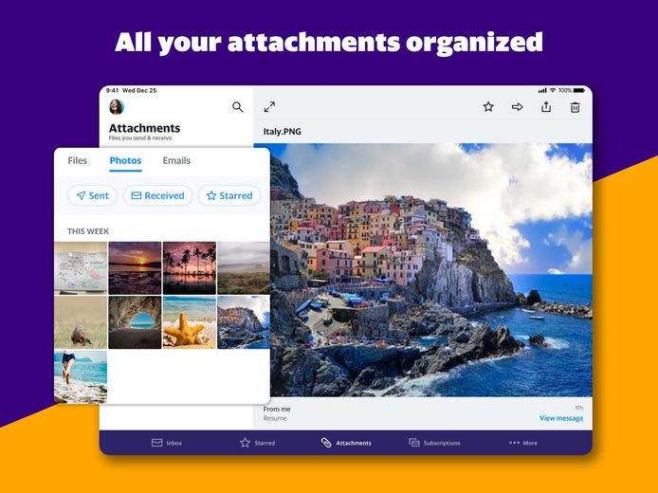Click the View message link

point(561,418)
